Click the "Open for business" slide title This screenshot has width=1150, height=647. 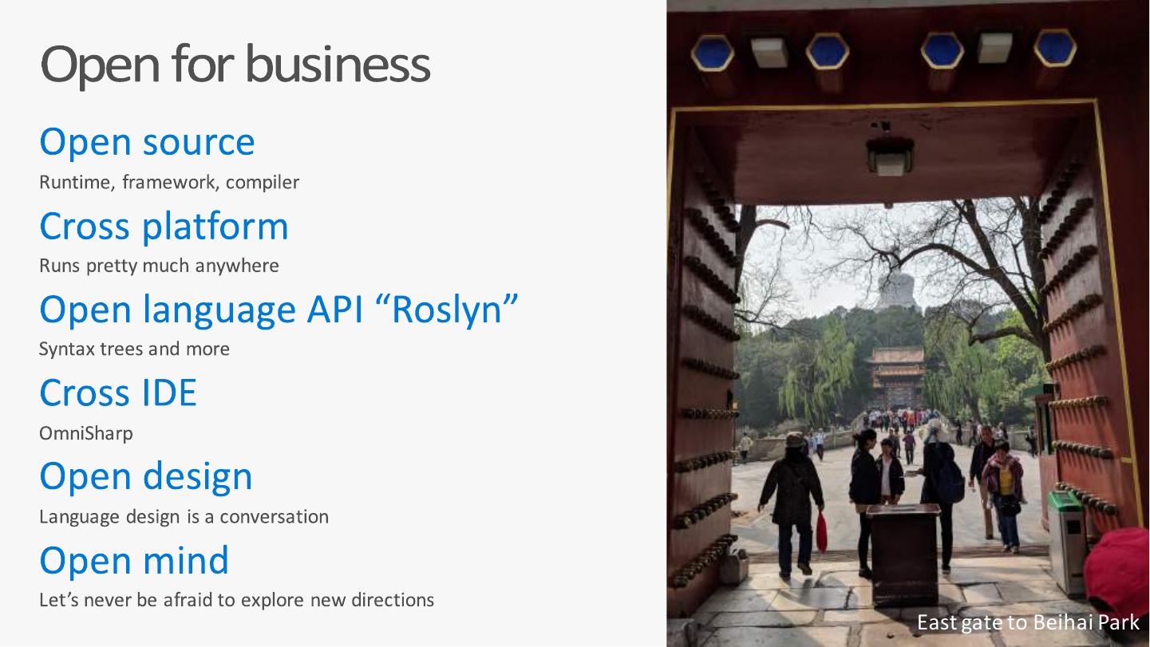pyautogui.click(x=235, y=65)
